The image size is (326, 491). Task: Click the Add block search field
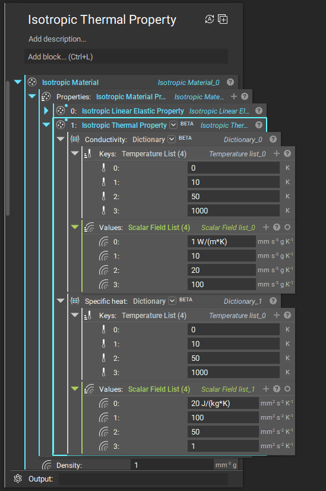(x=126, y=56)
